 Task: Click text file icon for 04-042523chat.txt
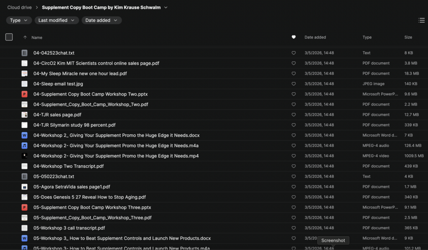point(24,53)
